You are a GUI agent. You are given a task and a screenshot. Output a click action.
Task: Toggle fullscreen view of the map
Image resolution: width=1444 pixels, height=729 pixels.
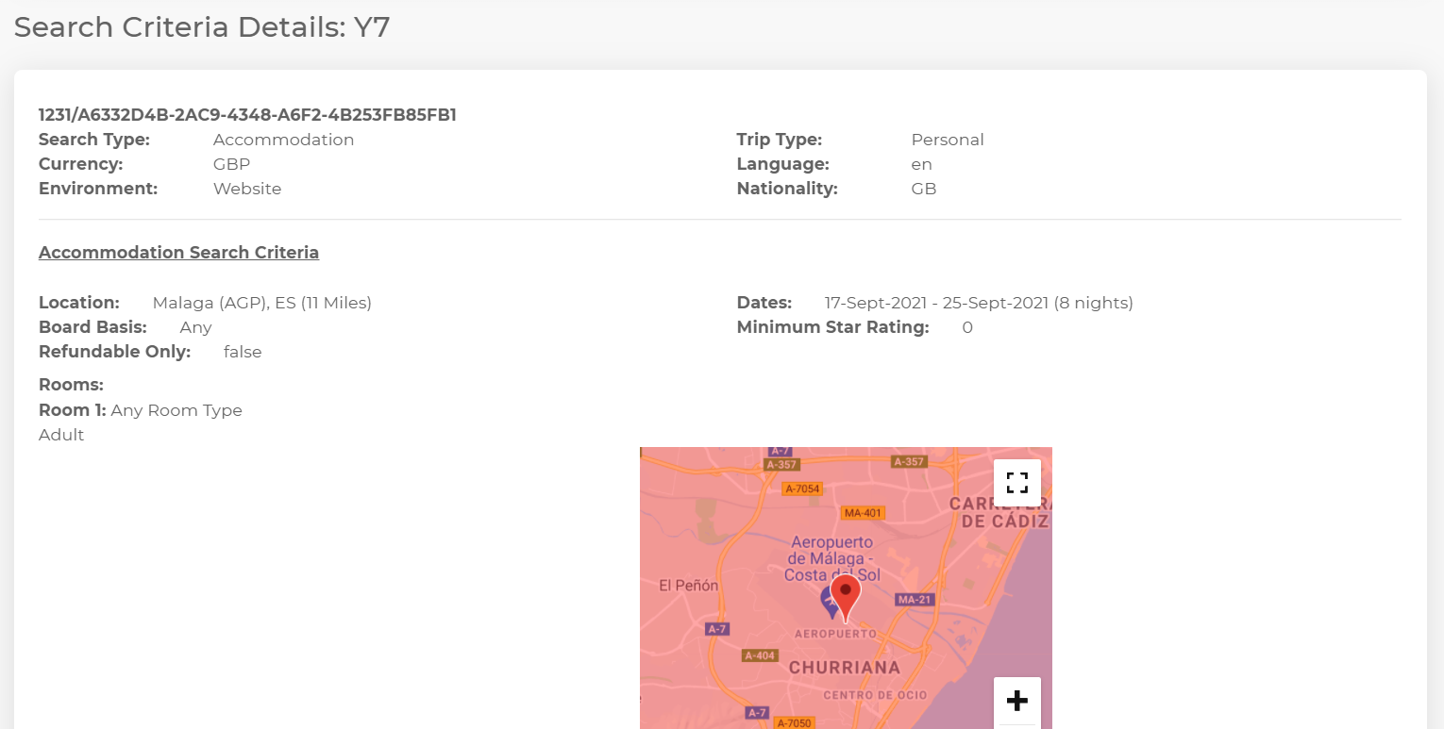1016,483
